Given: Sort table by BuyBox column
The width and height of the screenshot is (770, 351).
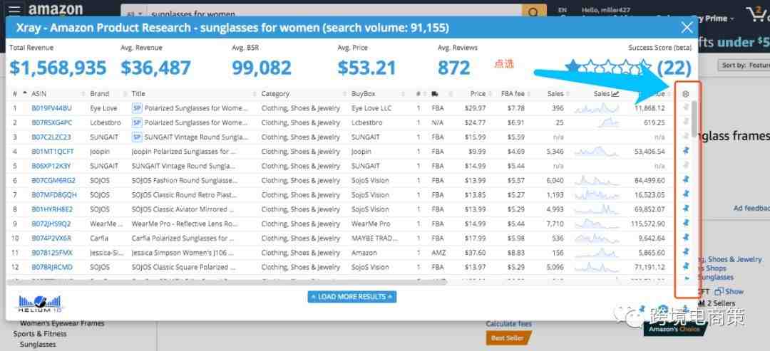Looking at the screenshot, I should point(363,94).
